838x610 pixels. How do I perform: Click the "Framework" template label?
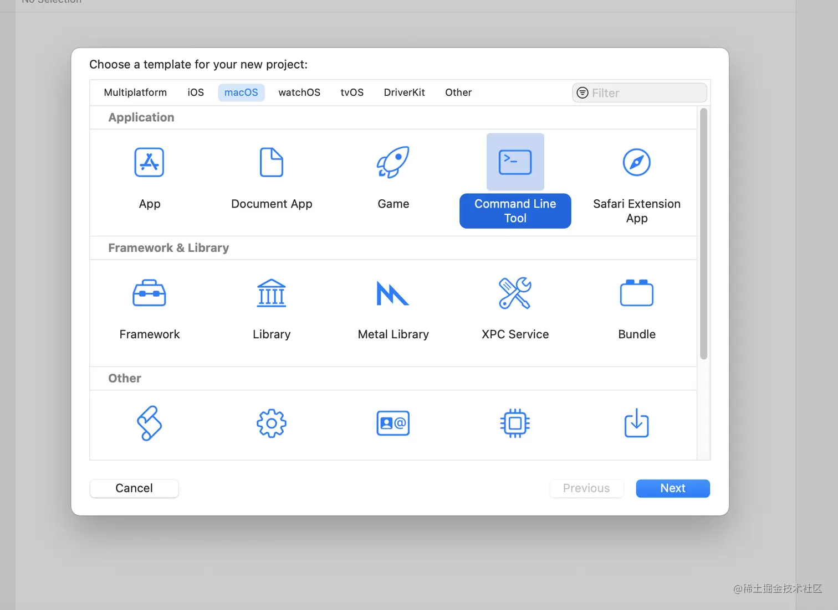point(149,334)
